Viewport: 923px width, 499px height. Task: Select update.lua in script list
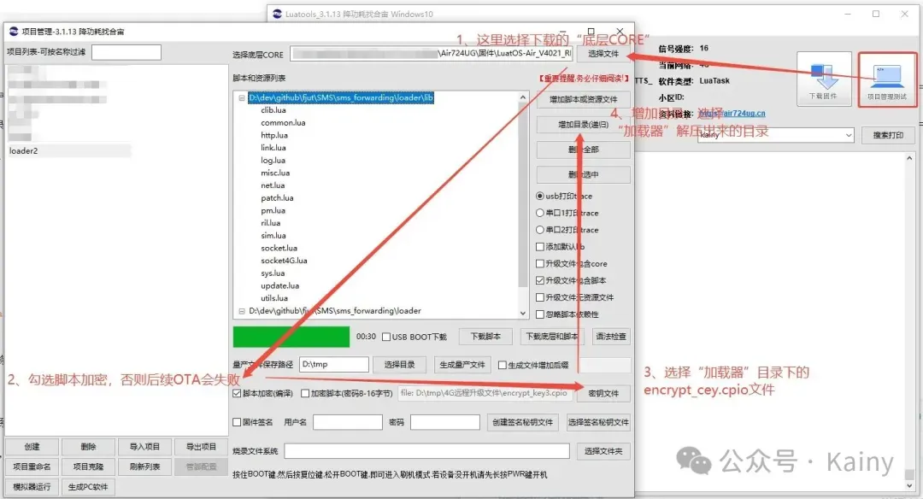pyautogui.click(x=279, y=285)
